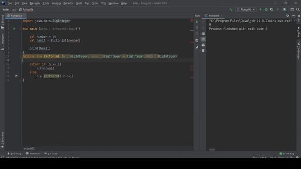This screenshot has width=301, height=169.
Task: Open the Edit menu
Action: 16,3
